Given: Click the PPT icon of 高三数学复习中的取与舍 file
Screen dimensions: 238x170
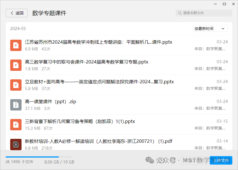Looking at the screenshot, I should click(16, 65).
